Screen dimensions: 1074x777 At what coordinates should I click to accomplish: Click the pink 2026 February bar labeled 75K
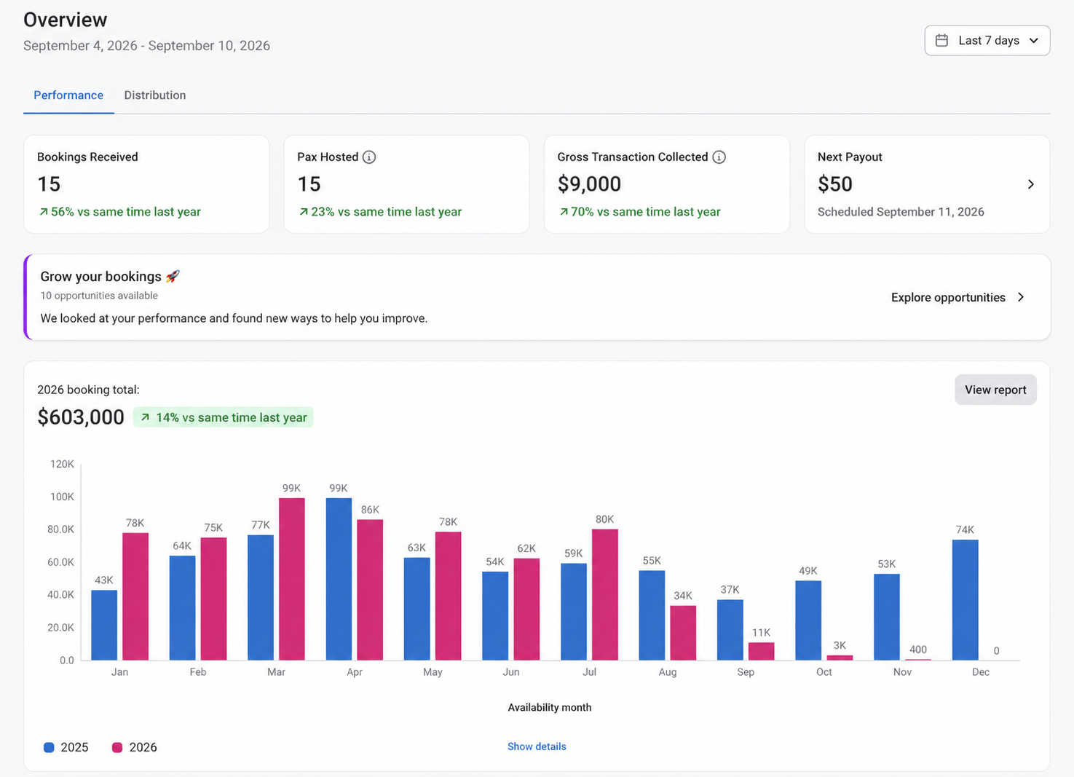(213, 599)
